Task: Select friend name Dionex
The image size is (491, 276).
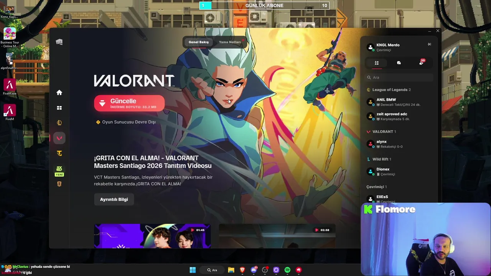Action: [x=383, y=169]
